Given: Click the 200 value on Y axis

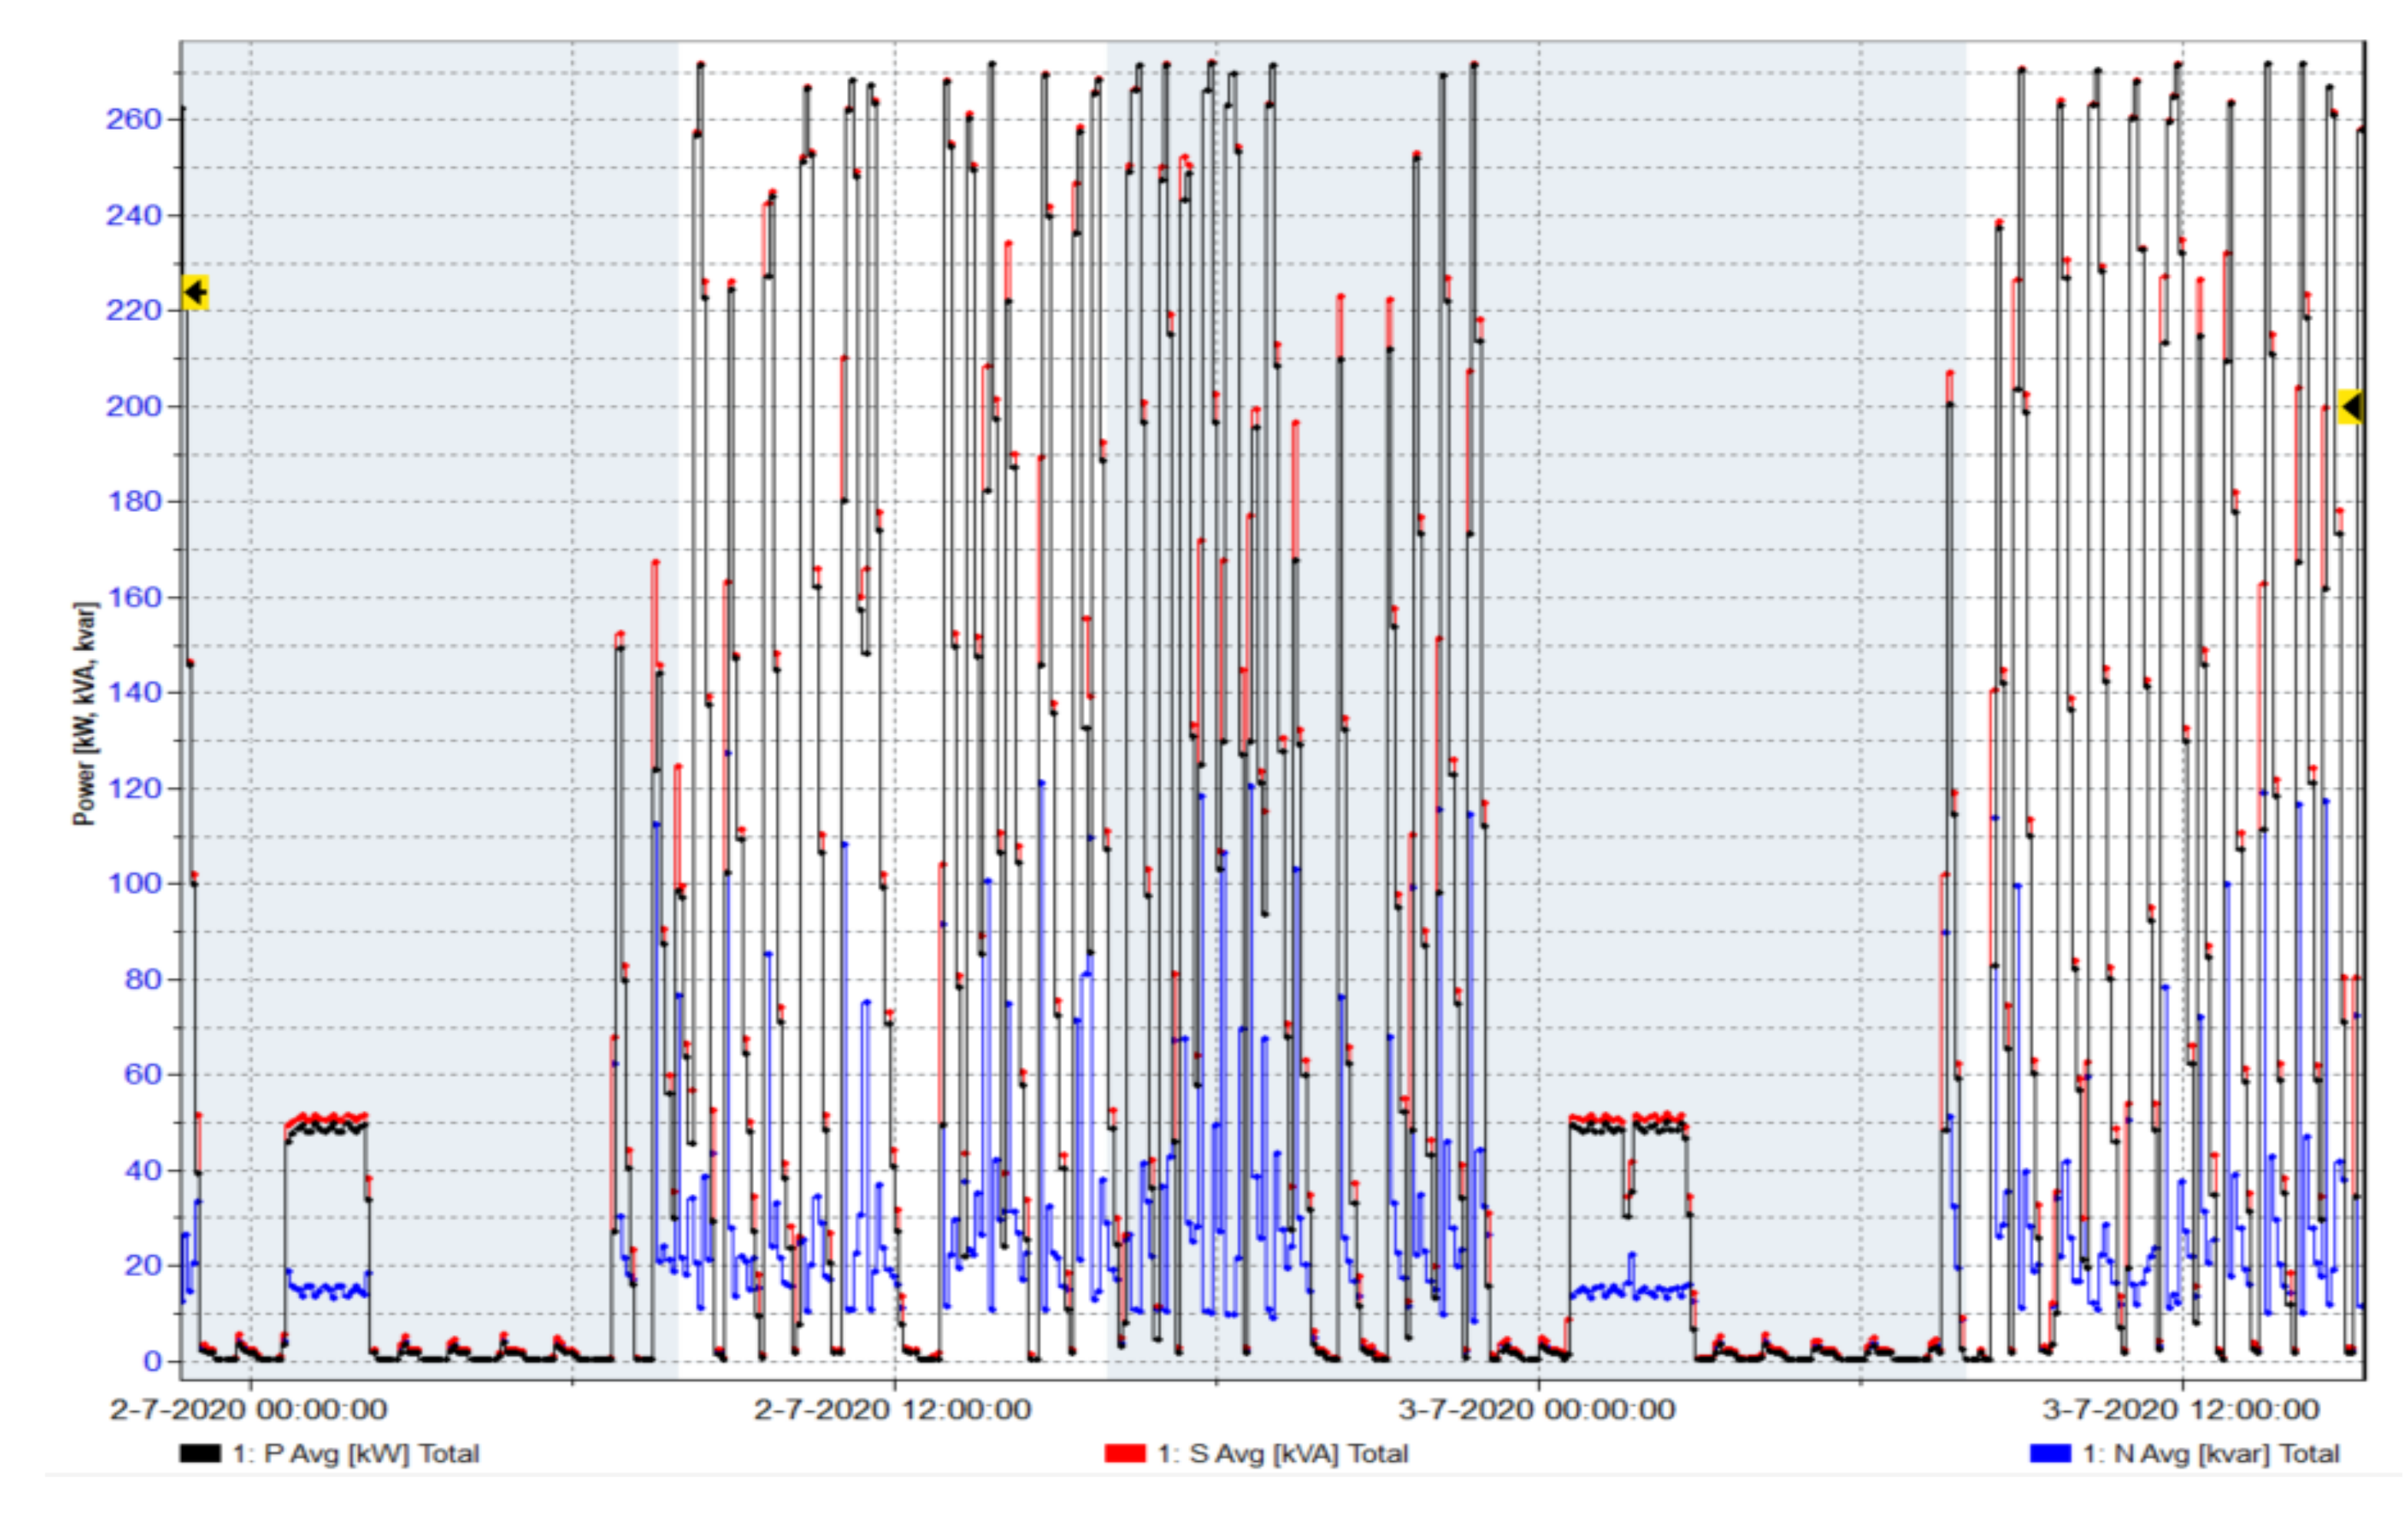Looking at the screenshot, I should pos(133,406).
